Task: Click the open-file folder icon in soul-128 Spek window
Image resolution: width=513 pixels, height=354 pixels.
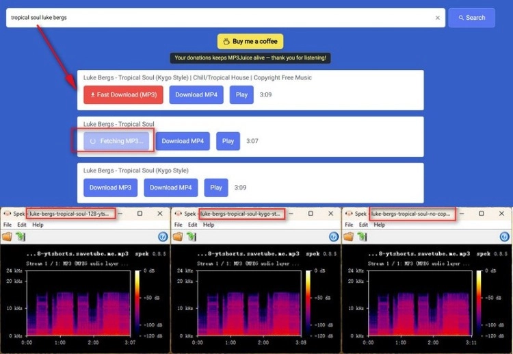Action: click(x=7, y=236)
